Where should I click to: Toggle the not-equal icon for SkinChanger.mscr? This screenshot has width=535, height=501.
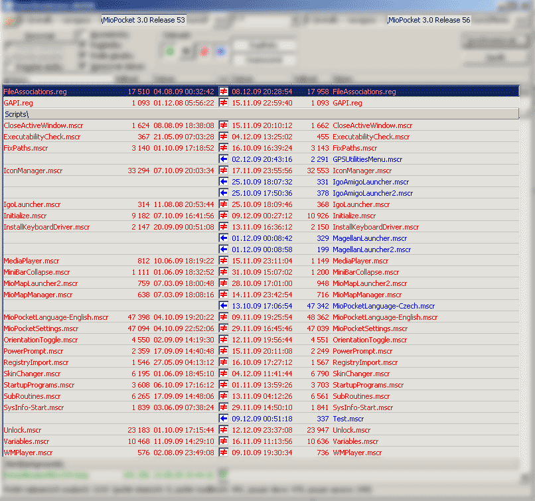(x=224, y=374)
